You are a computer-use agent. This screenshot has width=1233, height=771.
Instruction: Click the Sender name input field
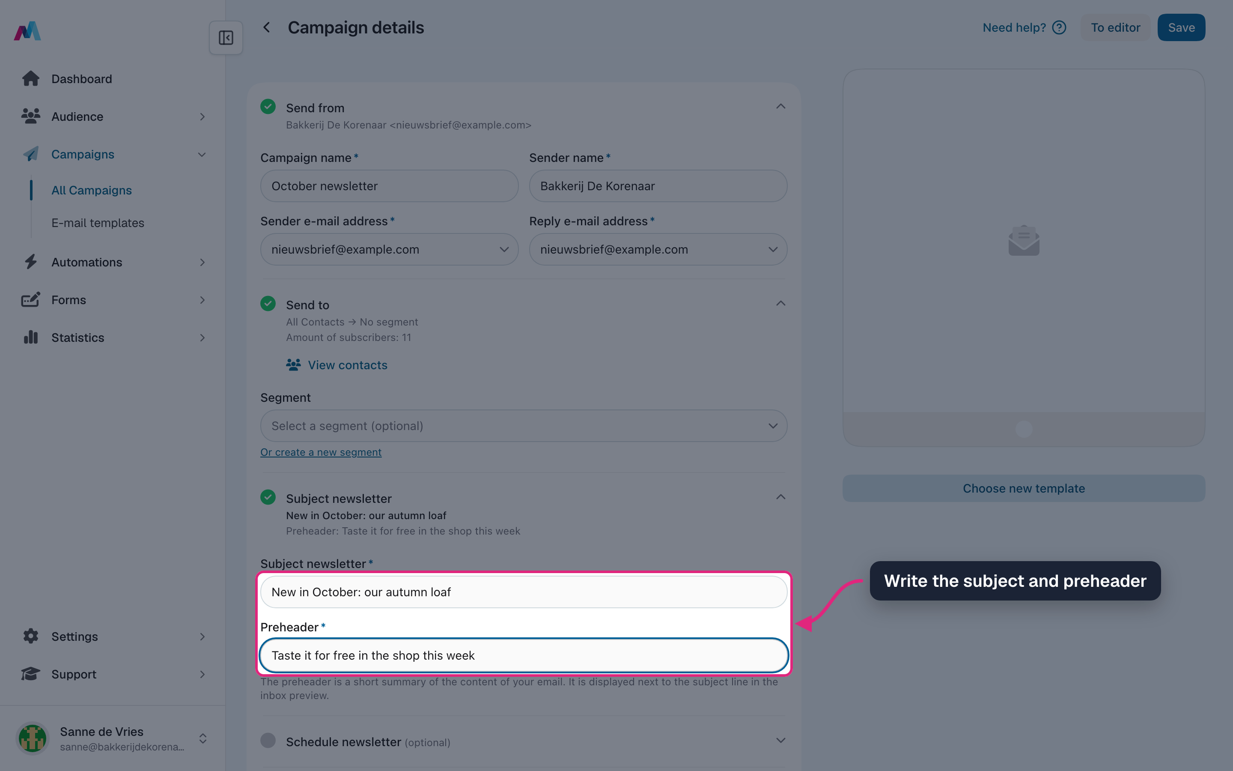(658, 186)
